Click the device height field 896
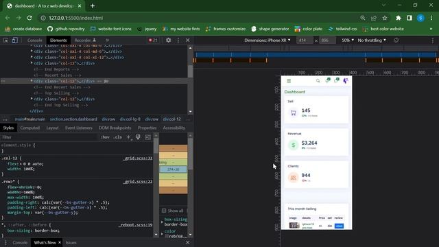 (327, 40)
